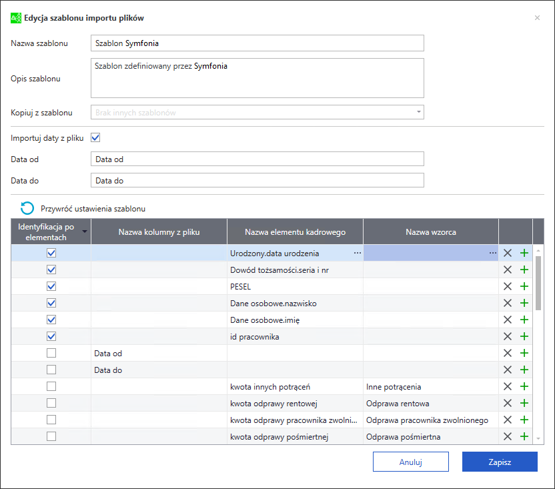
Task: Remove the Dane osobowe.nazwisko row
Action: 508,303
